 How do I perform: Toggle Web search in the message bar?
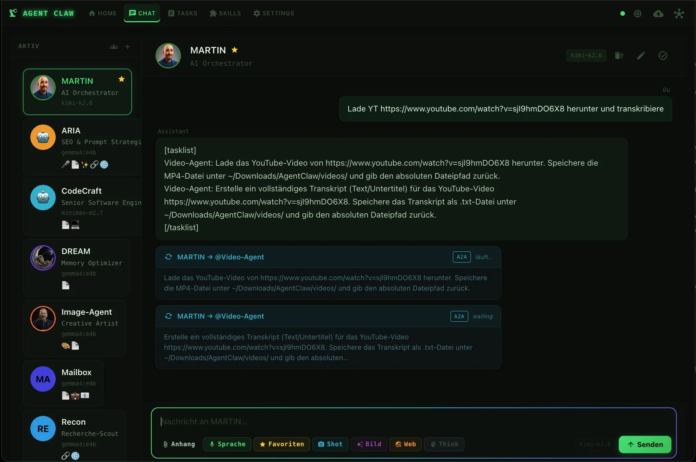click(x=405, y=444)
